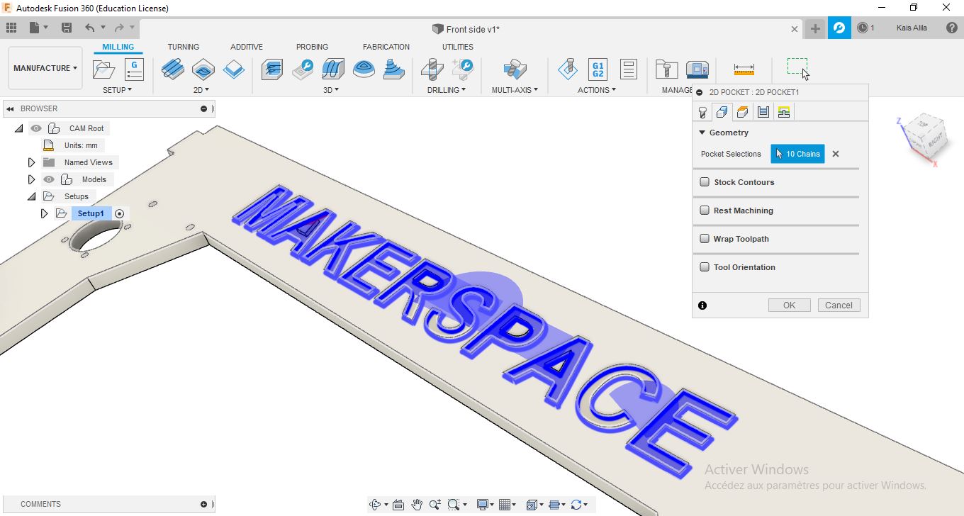Viewport: 964px width, 516px height.
Task: Expand the Named Views tree node
Action: (x=31, y=162)
